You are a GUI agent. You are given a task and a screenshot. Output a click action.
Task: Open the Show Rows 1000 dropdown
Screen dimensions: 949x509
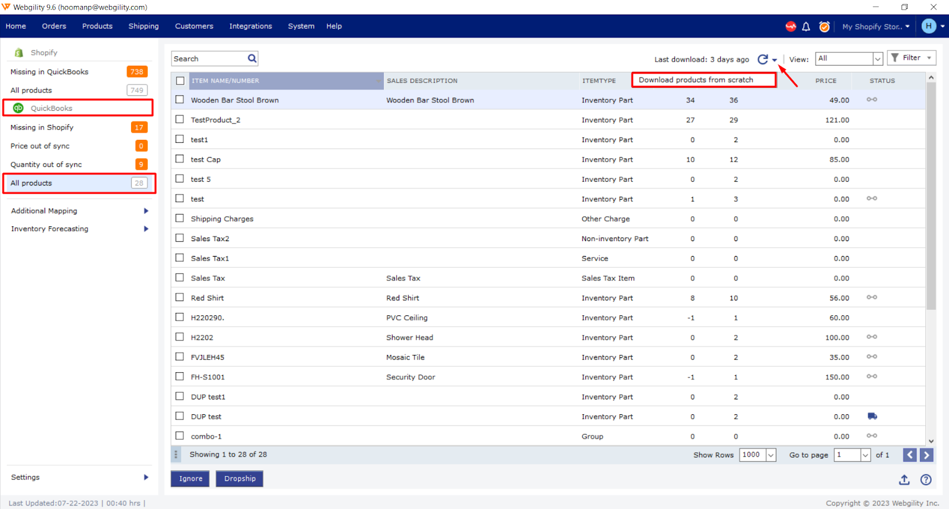771,455
